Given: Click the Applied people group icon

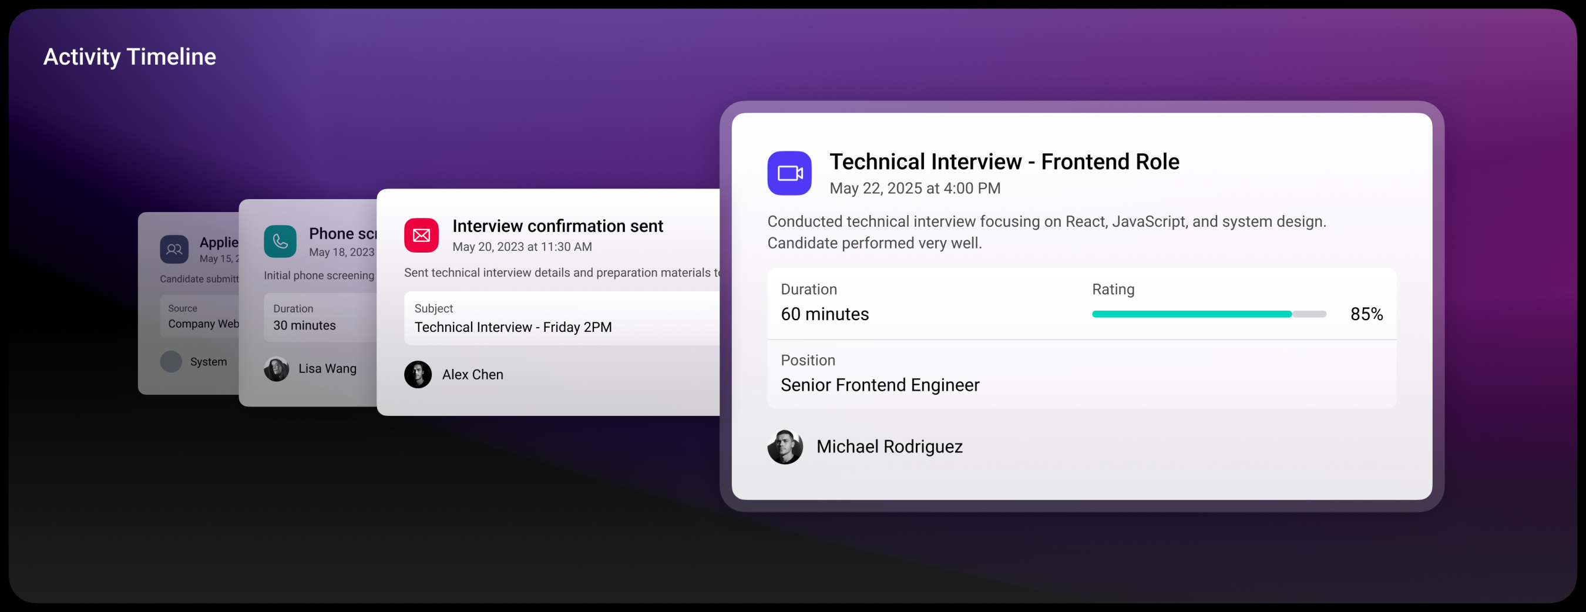Looking at the screenshot, I should coord(174,250).
